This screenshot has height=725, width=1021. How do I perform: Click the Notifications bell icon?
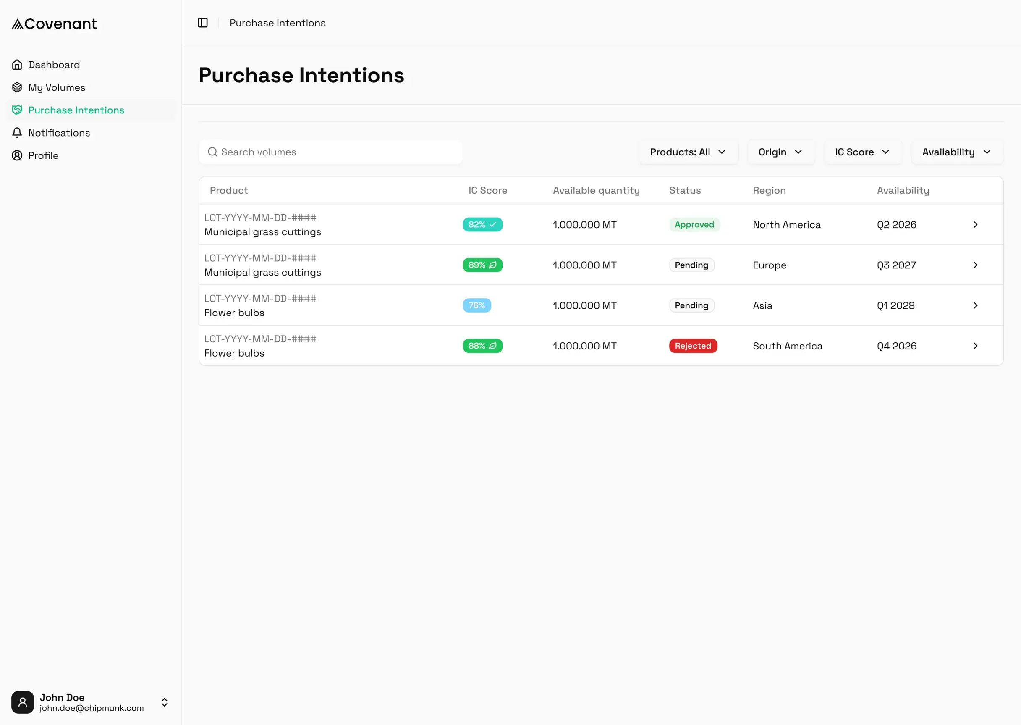tap(17, 133)
